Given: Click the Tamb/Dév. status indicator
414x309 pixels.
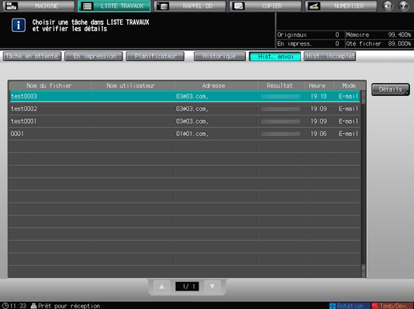Looking at the screenshot, I should (x=392, y=306).
